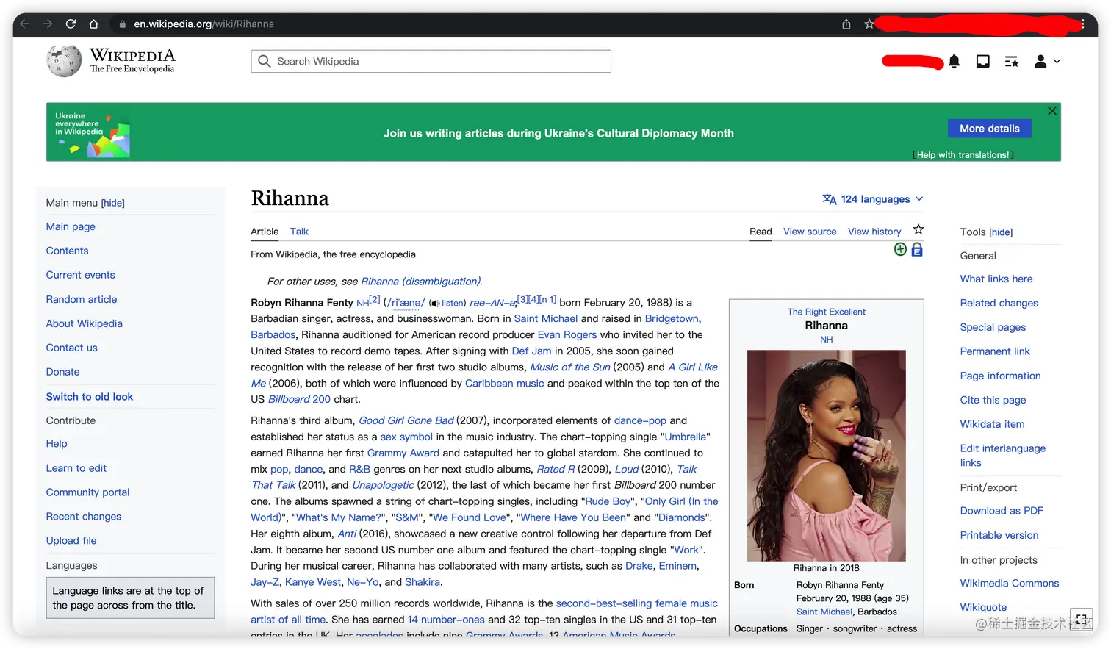This screenshot has width=1111, height=649.
Task: Hide the Tools panel
Action: click(1000, 232)
